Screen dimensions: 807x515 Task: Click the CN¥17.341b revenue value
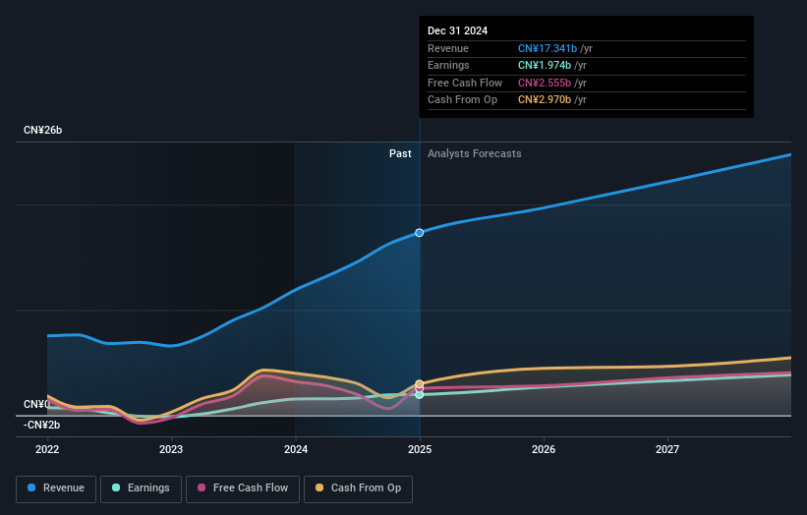(x=548, y=48)
